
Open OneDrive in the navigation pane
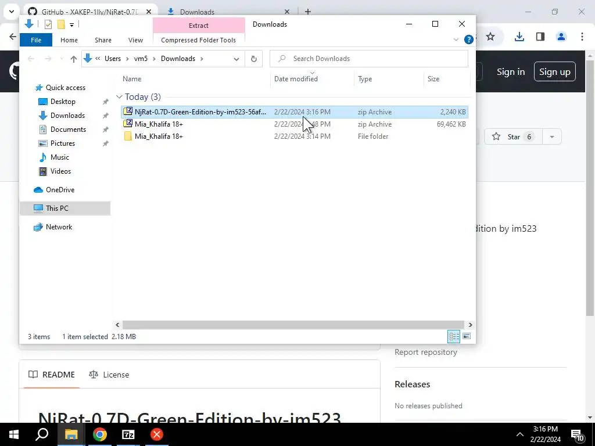(x=60, y=190)
